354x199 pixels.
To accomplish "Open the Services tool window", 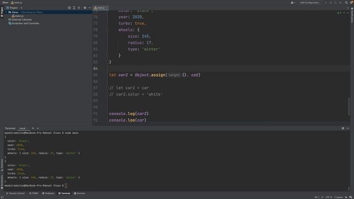I will [x=80, y=193].
